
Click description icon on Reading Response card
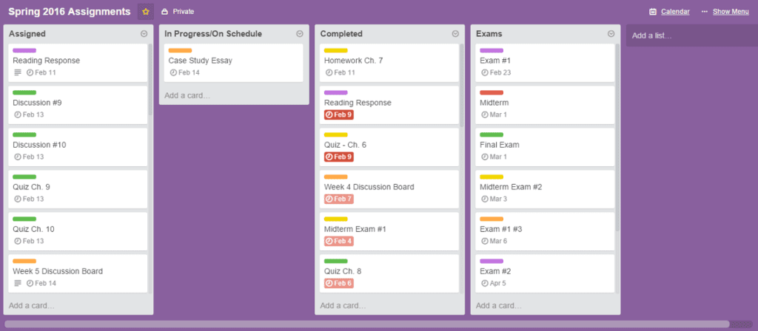pos(18,73)
